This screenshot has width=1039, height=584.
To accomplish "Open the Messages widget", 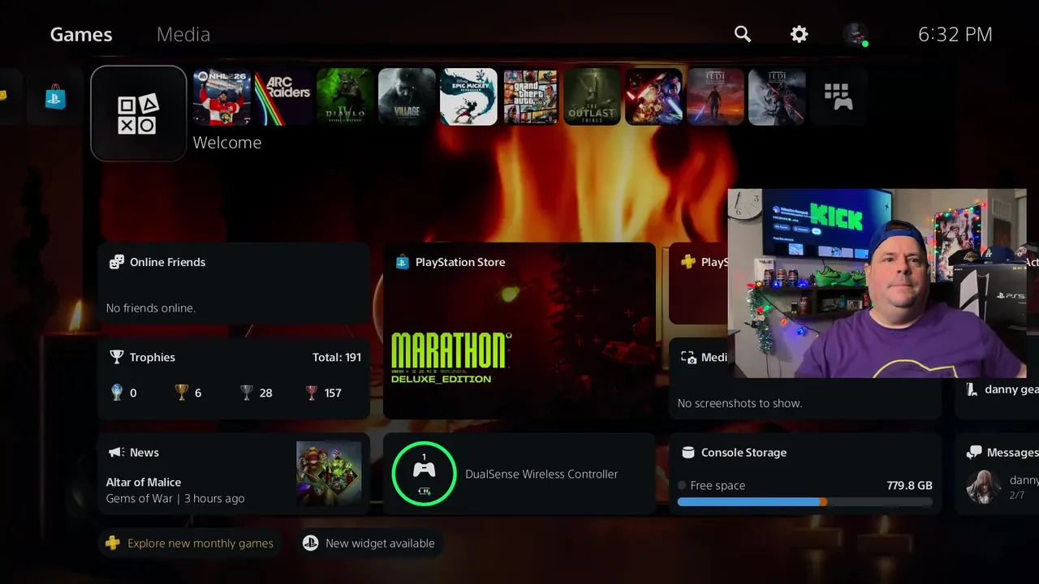I will (x=998, y=474).
